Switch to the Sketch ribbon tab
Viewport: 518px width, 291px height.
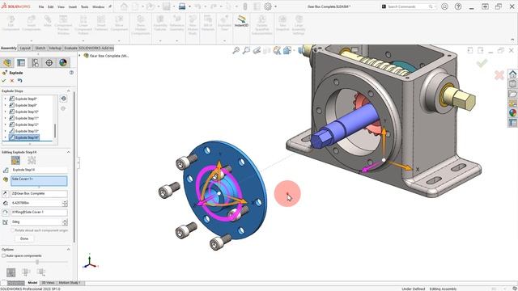point(40,48)
